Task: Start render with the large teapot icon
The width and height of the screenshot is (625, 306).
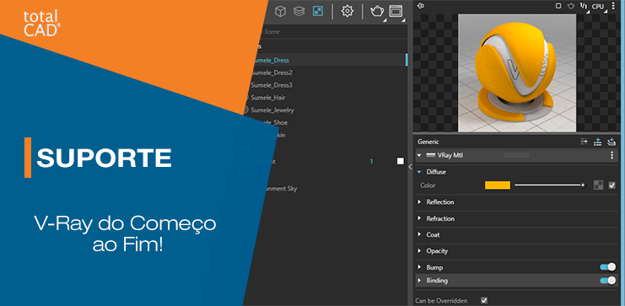Action: tap(377, 11)
